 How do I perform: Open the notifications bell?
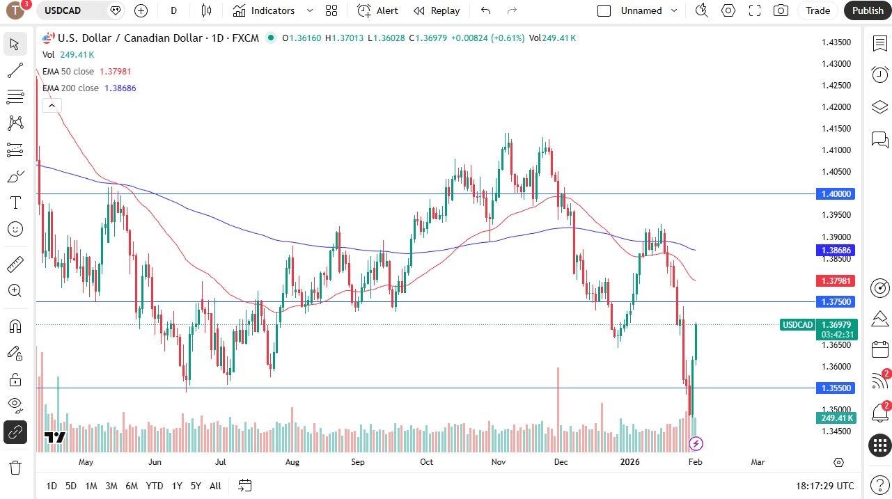[x=879, y=413]
